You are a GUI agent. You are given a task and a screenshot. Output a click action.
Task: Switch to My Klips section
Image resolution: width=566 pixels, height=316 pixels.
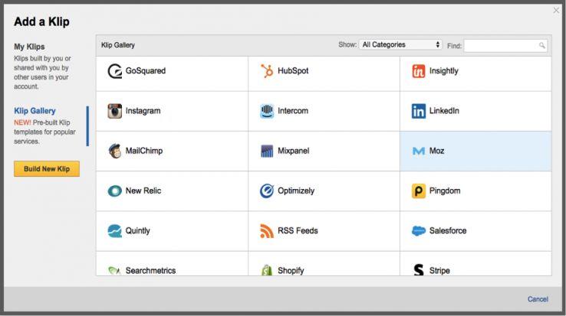(29, 47)
